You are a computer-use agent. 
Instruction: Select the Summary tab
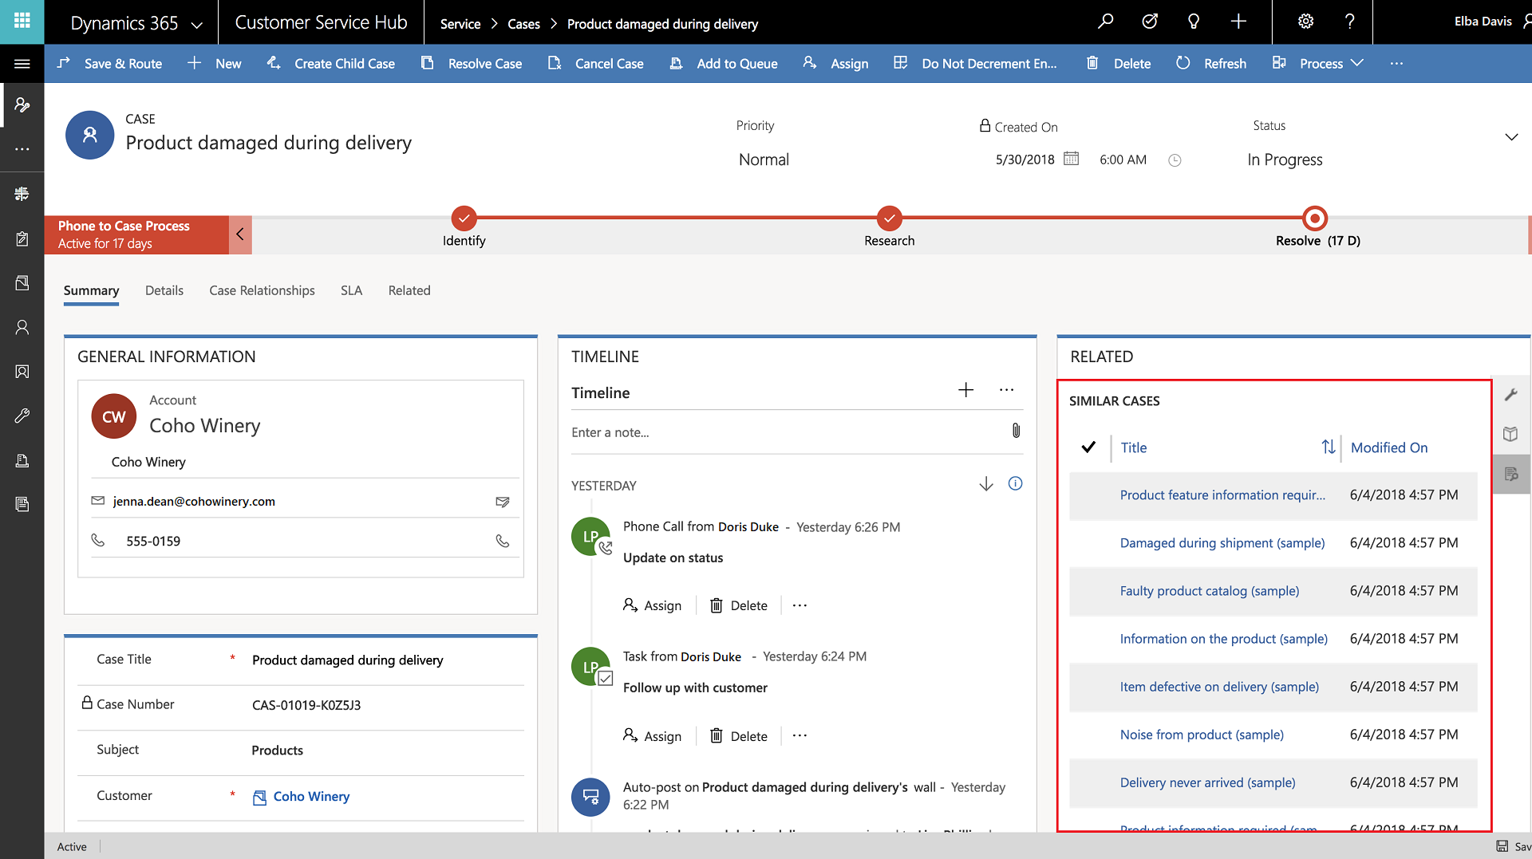coord(91,290)
